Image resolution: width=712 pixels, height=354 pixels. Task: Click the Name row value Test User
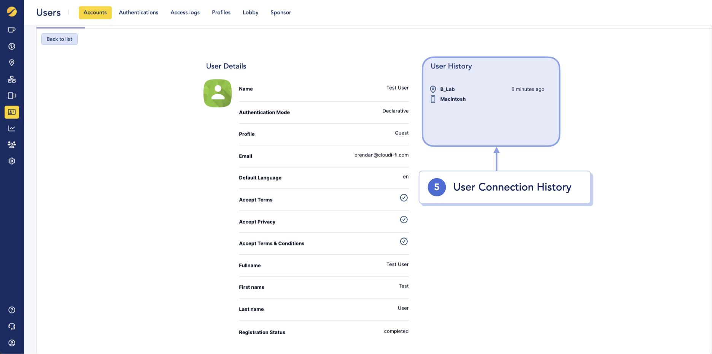397,88
